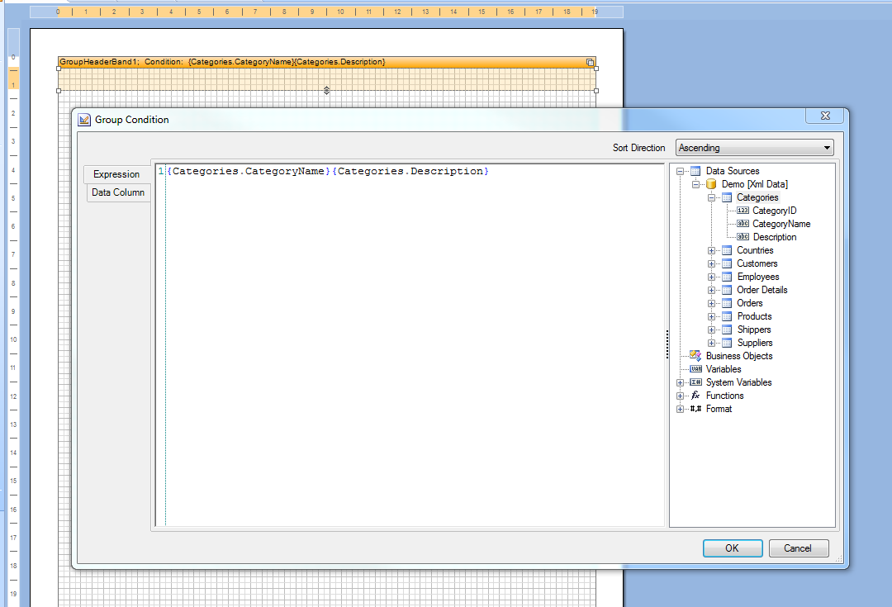Switch to the Data Column tab
The height and width of the screenshot is (607, 892).
[x=118, y=192]
